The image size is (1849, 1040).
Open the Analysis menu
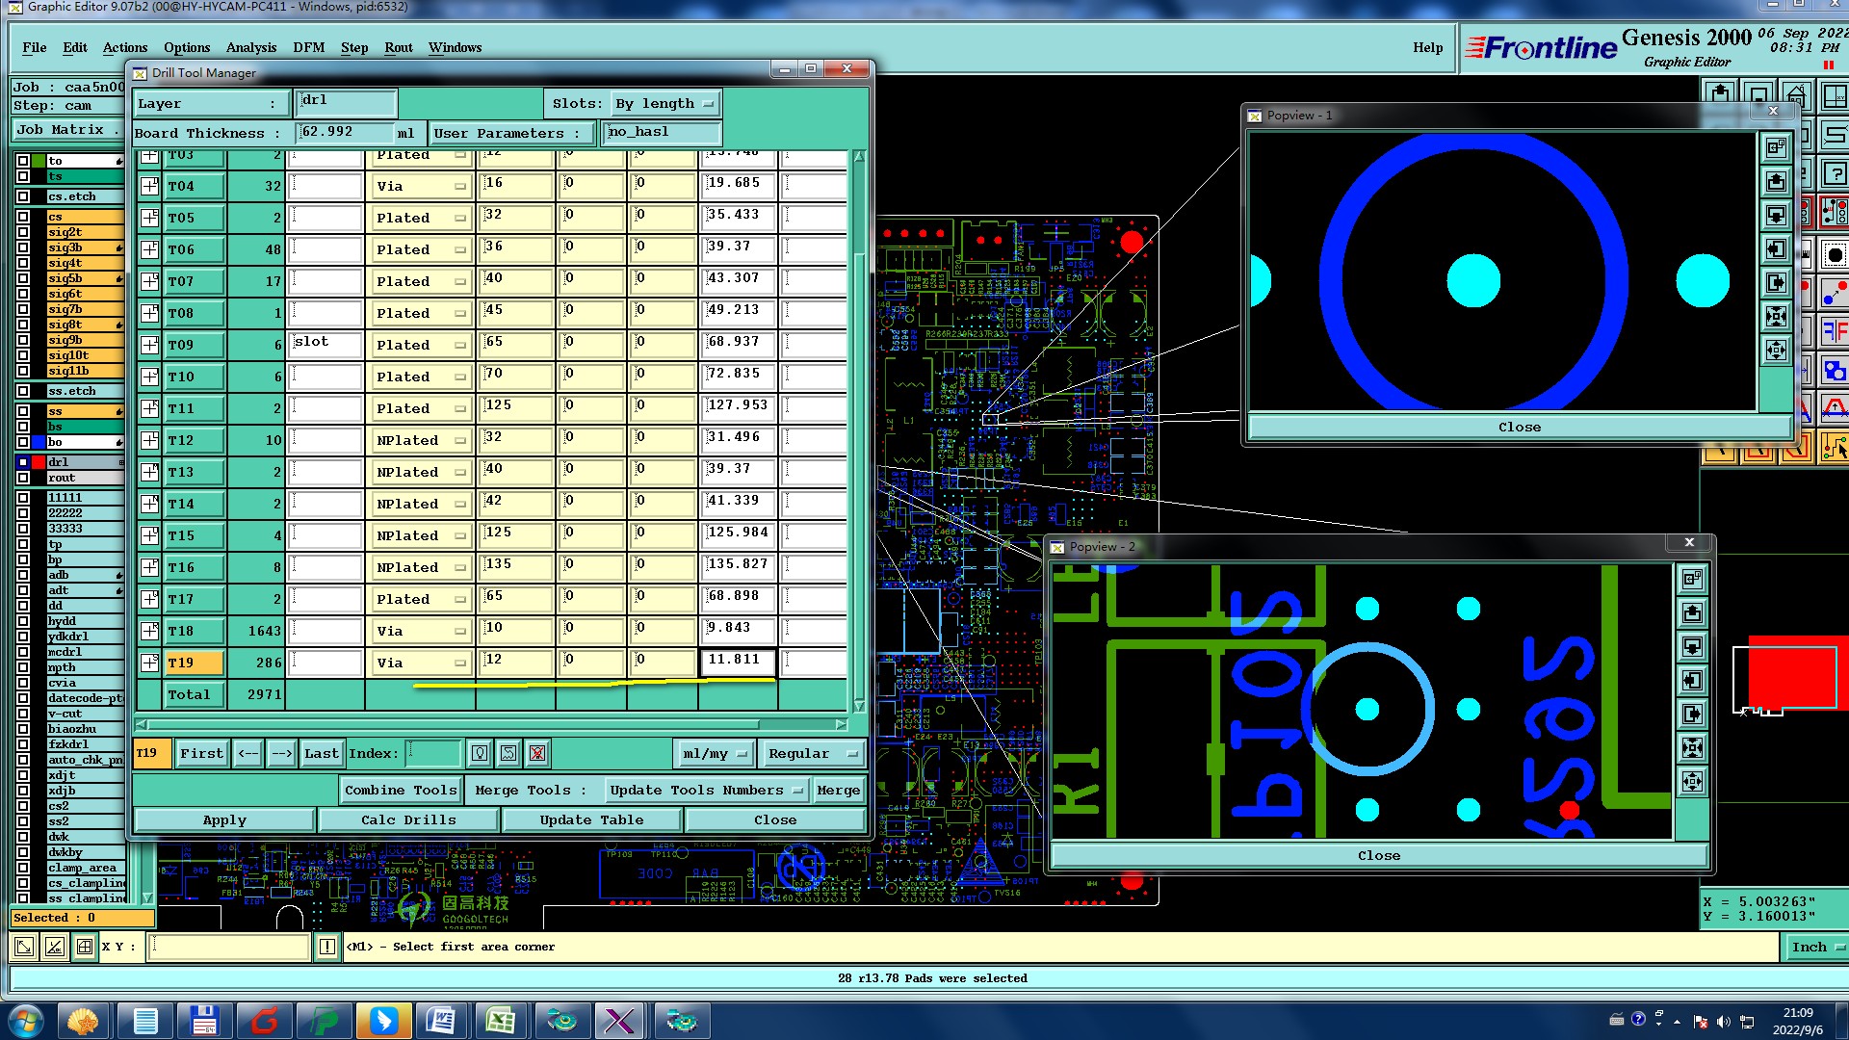[x=250, y=47]
